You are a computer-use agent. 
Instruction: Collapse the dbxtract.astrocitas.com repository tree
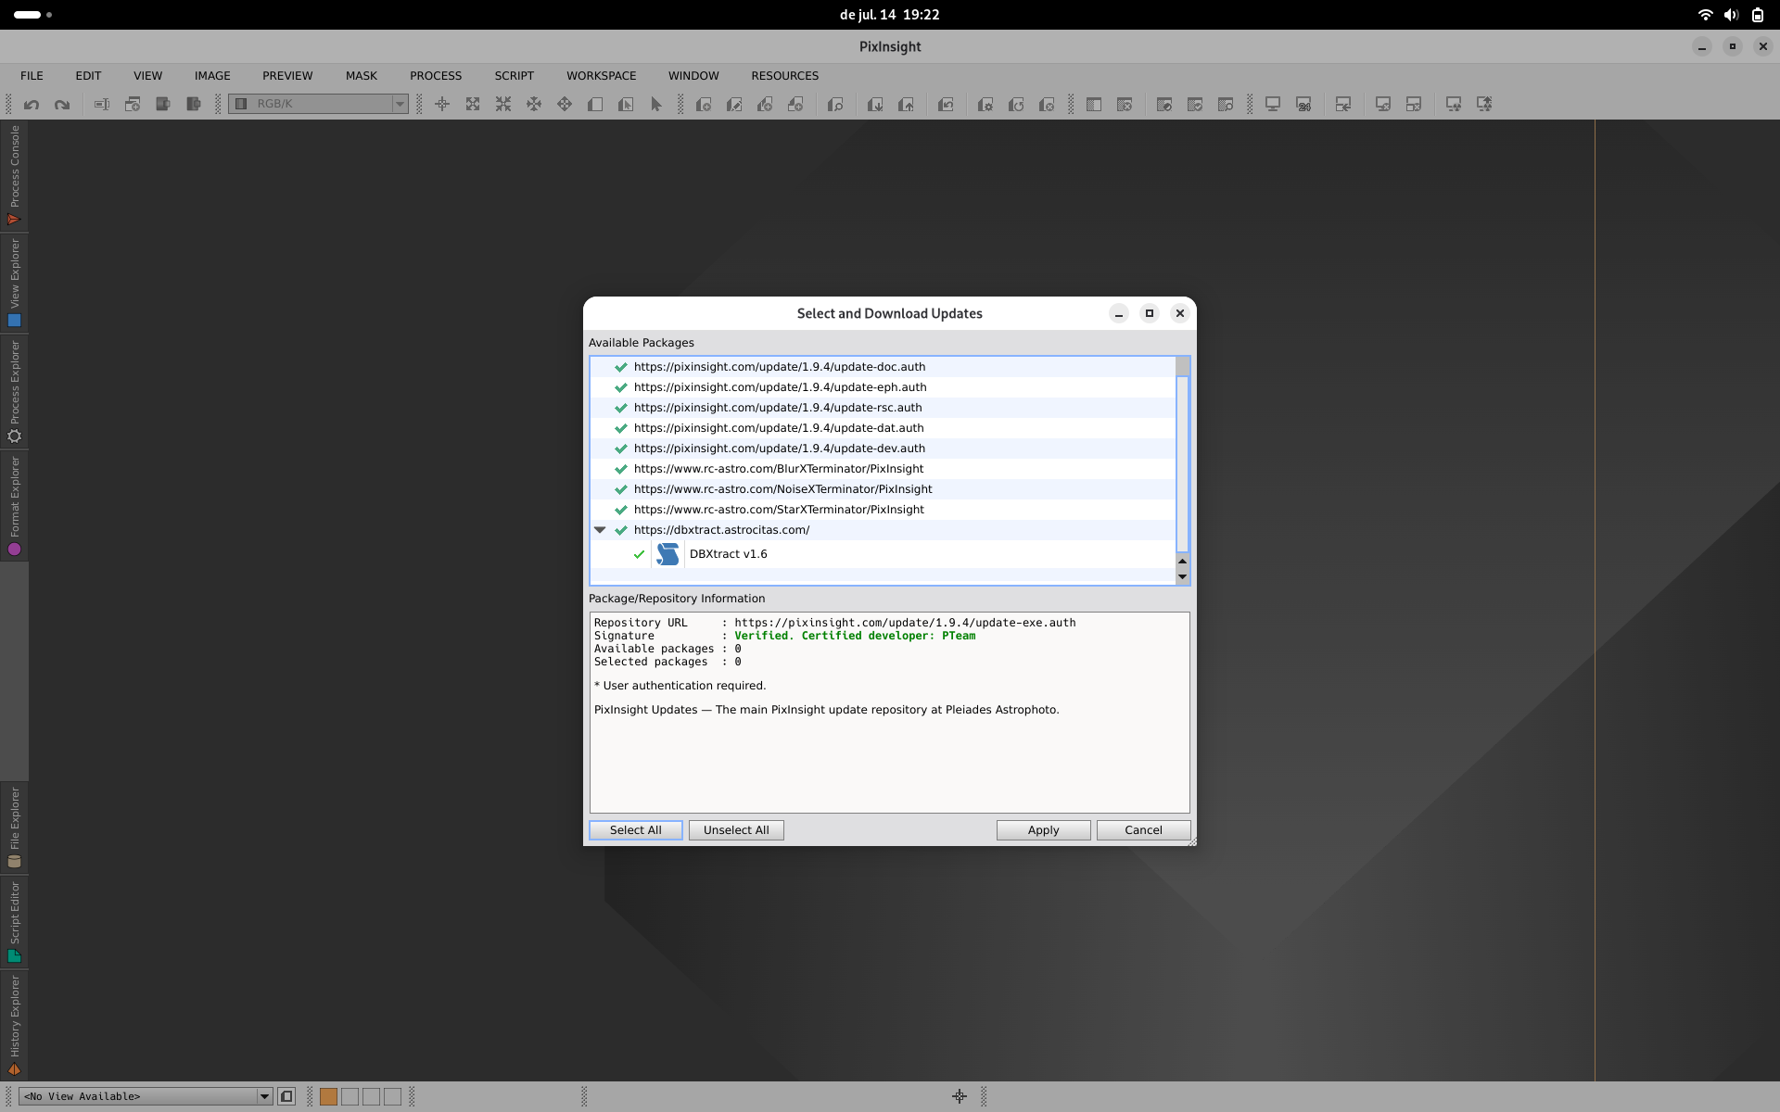[600, 530]
